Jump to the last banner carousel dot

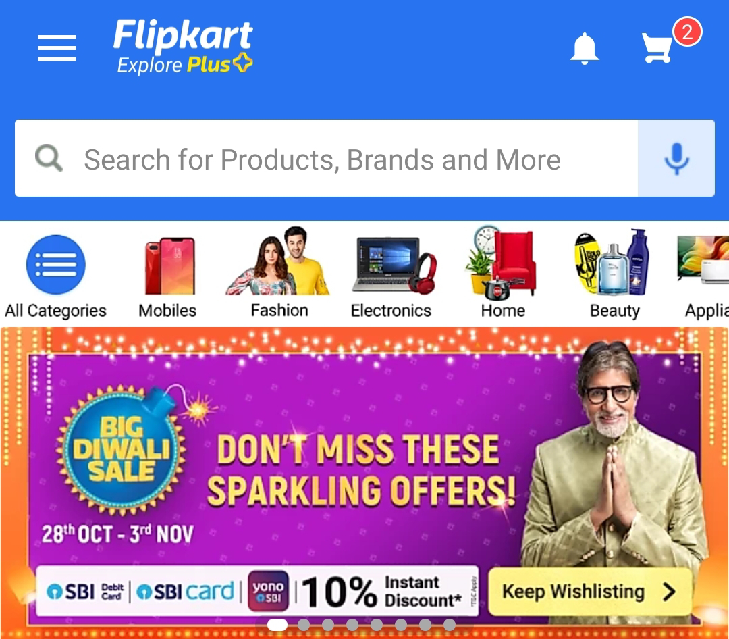(449, 625)
